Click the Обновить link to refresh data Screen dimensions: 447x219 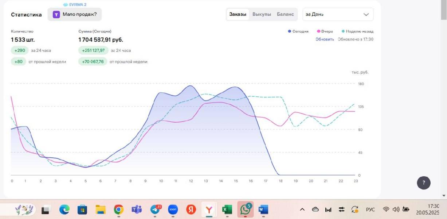[x=325, y=39]
